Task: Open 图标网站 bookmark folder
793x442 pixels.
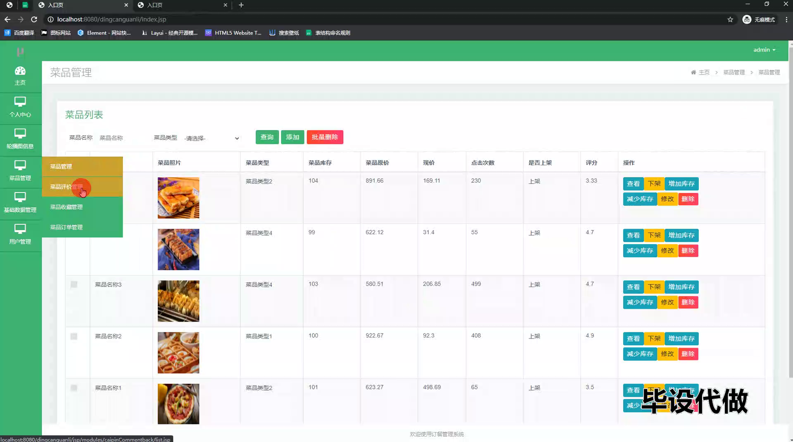Action: click(x=56, y=33)
